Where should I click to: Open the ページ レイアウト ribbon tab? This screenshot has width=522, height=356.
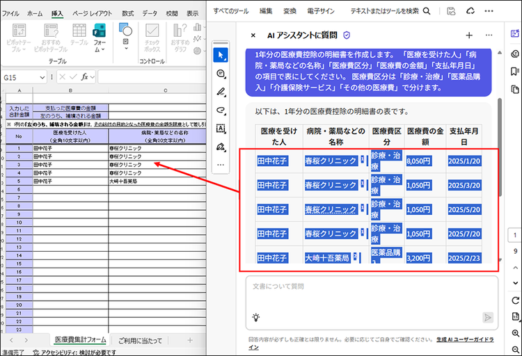pyautogui.click(x=92, y=13)
